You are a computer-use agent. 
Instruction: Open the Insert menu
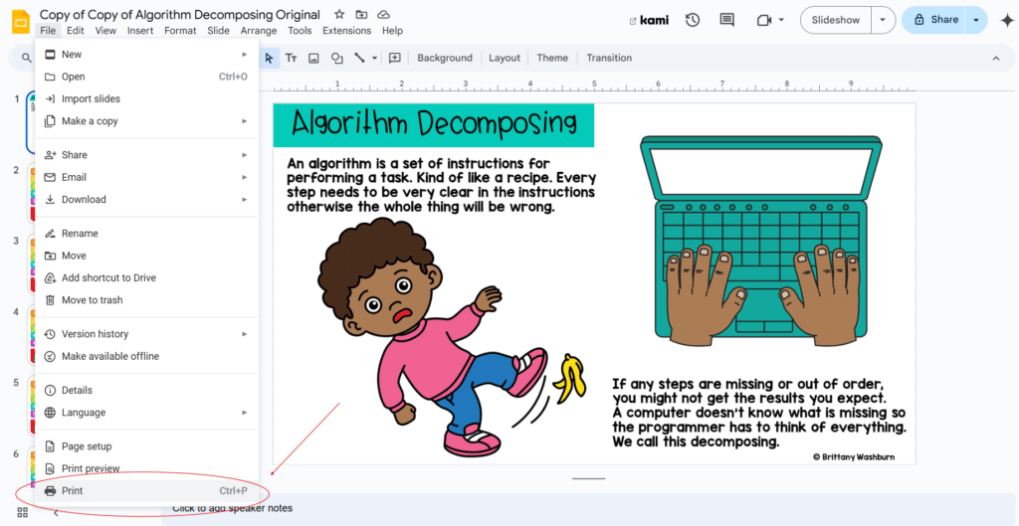(x=140, y=31)
